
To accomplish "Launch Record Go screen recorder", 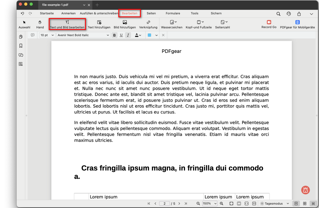I will point(269,24).
